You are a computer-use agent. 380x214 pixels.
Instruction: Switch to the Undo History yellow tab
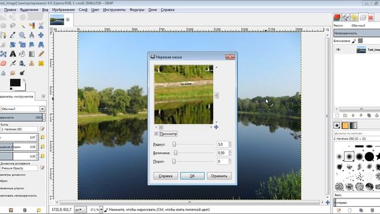point(354,17)
